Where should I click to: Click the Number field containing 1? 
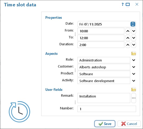(107, 109)
